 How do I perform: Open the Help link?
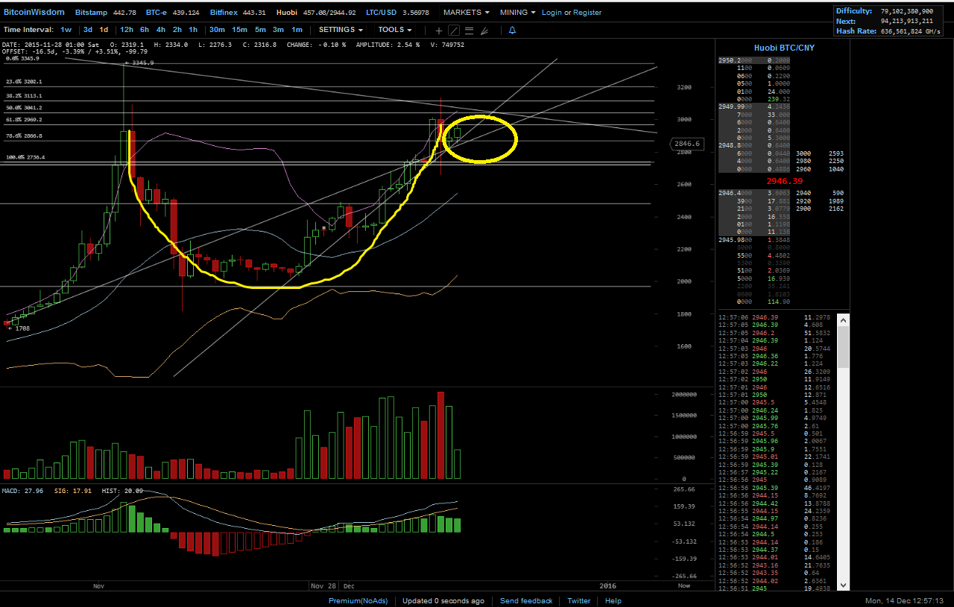[613, 601]
